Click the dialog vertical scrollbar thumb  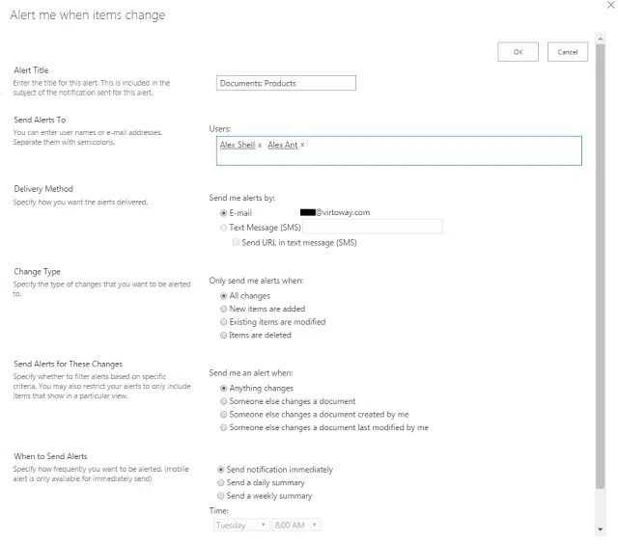click(x=600, y=265)
